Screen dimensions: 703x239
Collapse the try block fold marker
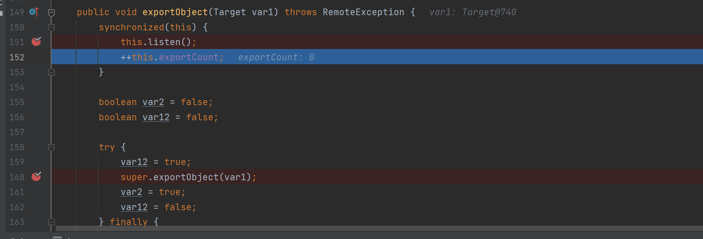pyautogui.click(x=51, y=147)
